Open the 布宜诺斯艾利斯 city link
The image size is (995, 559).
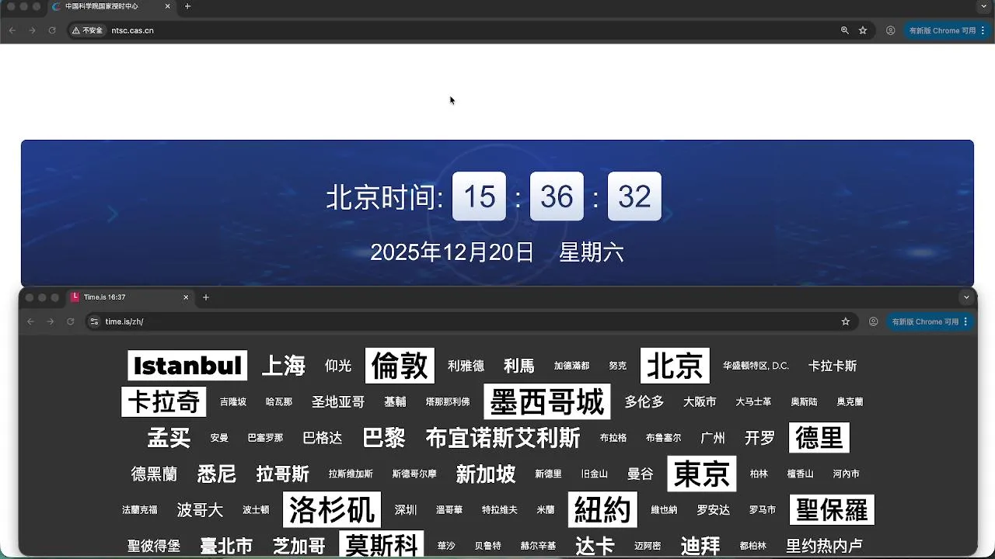(x=503, y=438)
